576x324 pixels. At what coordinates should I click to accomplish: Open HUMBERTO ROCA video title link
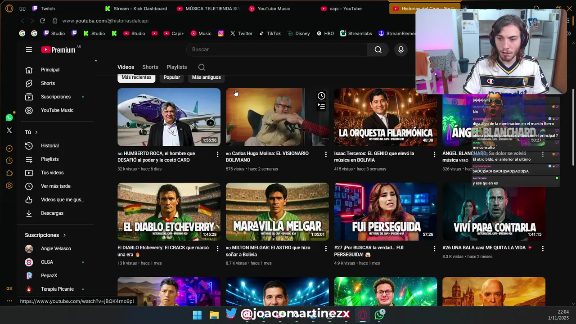pos(156,157)
